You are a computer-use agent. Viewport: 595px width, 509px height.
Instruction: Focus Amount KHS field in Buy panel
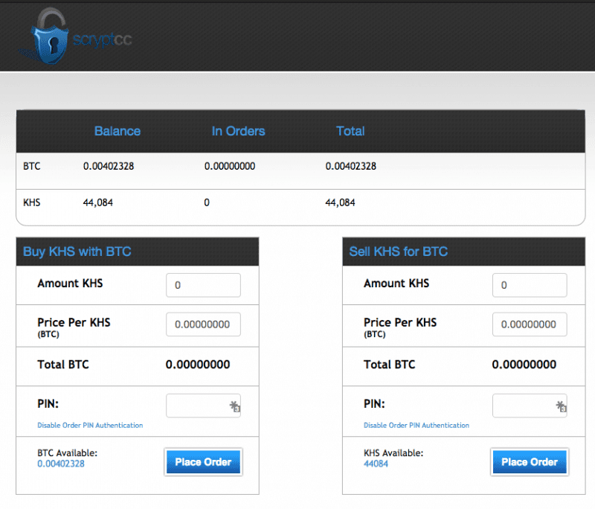[203, 285]
